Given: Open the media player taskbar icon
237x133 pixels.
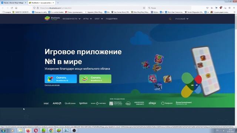Looking at the screenshot, I should (x=13, y=130).
